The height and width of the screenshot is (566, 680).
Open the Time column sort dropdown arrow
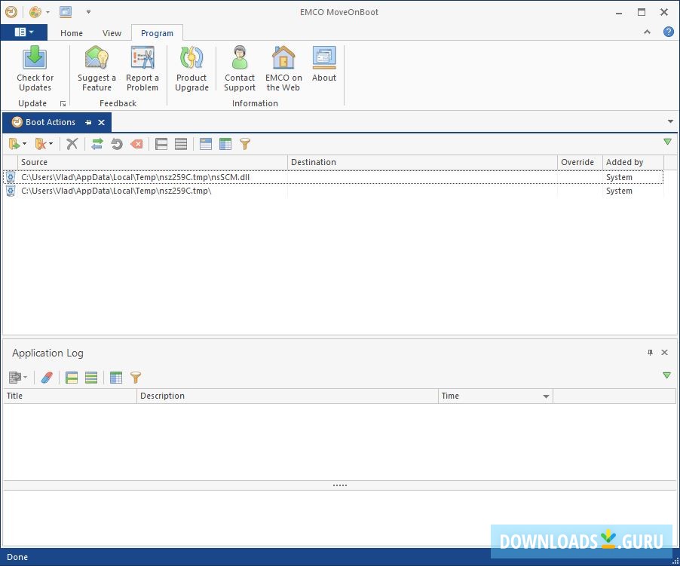coord(546,396)
